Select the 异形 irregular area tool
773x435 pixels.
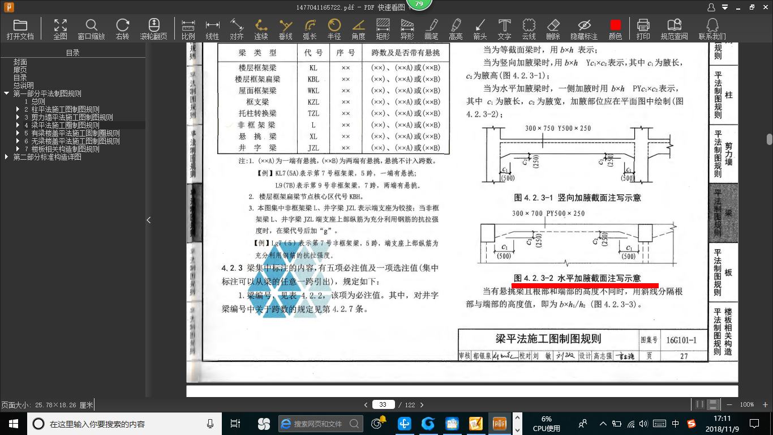(x=407, y=29)
